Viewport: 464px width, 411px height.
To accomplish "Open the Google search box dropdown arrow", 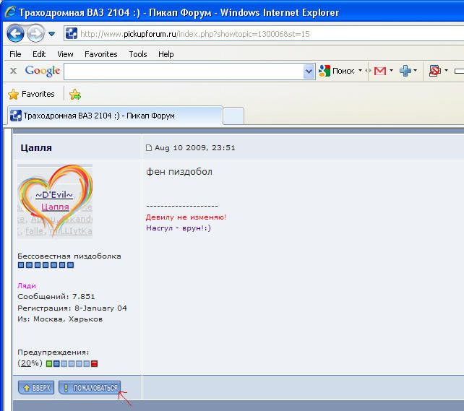I will pyautogui.click(x=309, y=71).
